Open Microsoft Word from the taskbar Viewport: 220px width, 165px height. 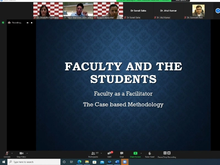coord(117,162)
